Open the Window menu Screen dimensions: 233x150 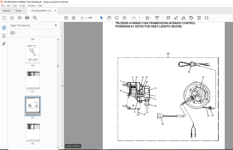pyautogui.click(x=32, y=6)
